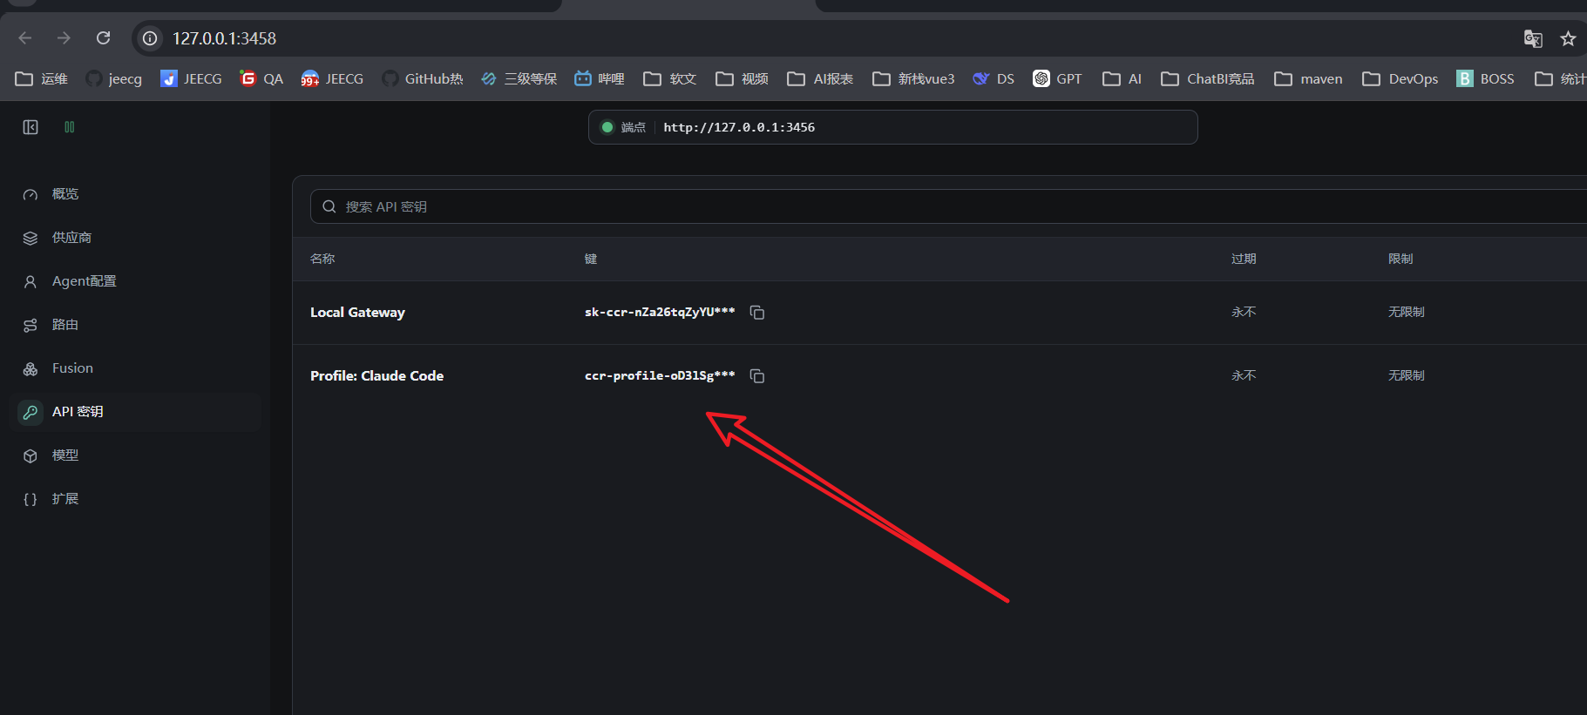Bookmark this page with star icon

1568,38
